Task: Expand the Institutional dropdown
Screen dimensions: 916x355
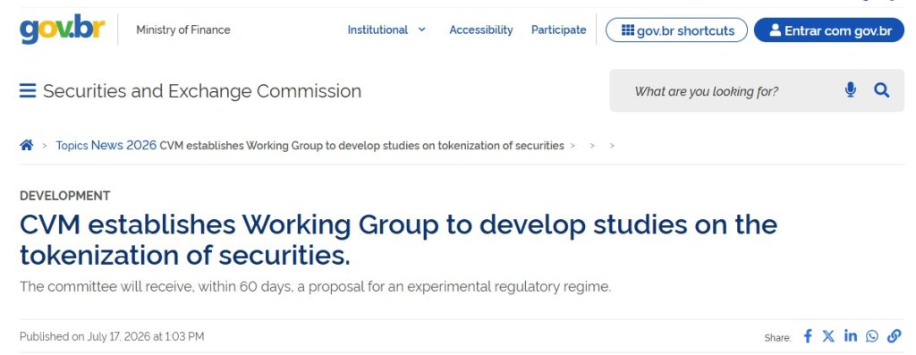Action: [386, 30]
